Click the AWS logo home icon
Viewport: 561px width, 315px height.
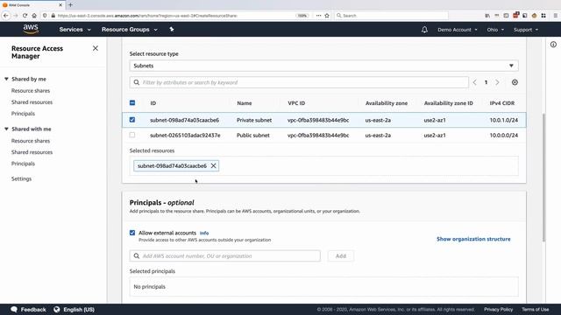31,29
